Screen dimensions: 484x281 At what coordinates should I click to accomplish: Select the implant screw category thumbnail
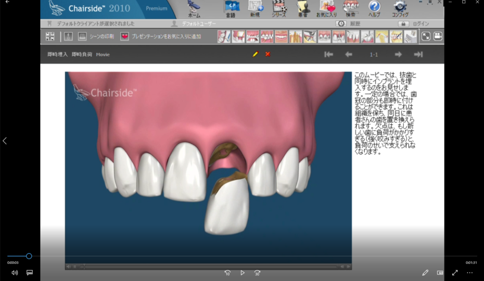point(339,36)
